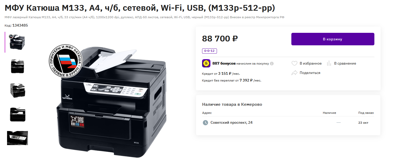
Task: Select the fourth front-view thumbnail
Action: coord(17,114)
